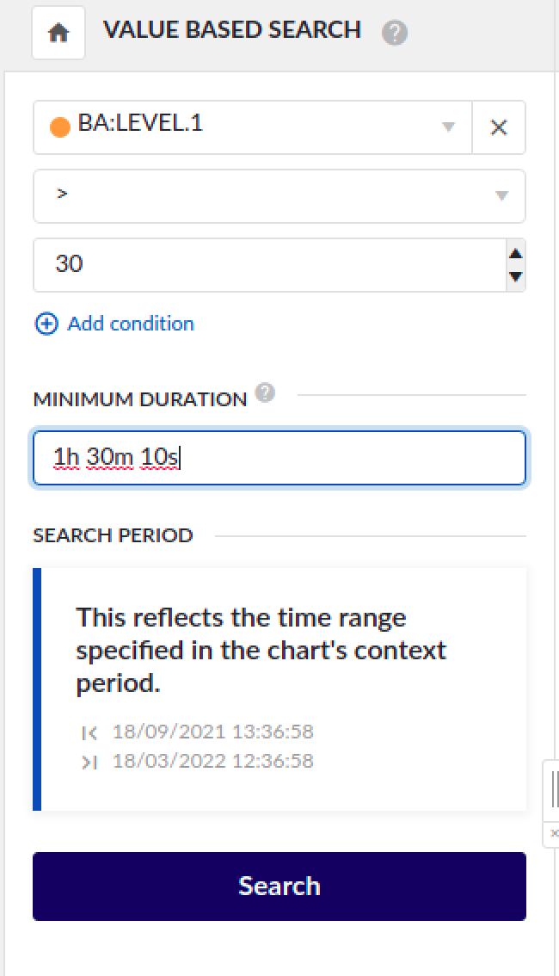Image resolution: width=559 pixels, height=976 pixels.
Task: Click the small x on the right panel edge
Action: coord(554,834)
